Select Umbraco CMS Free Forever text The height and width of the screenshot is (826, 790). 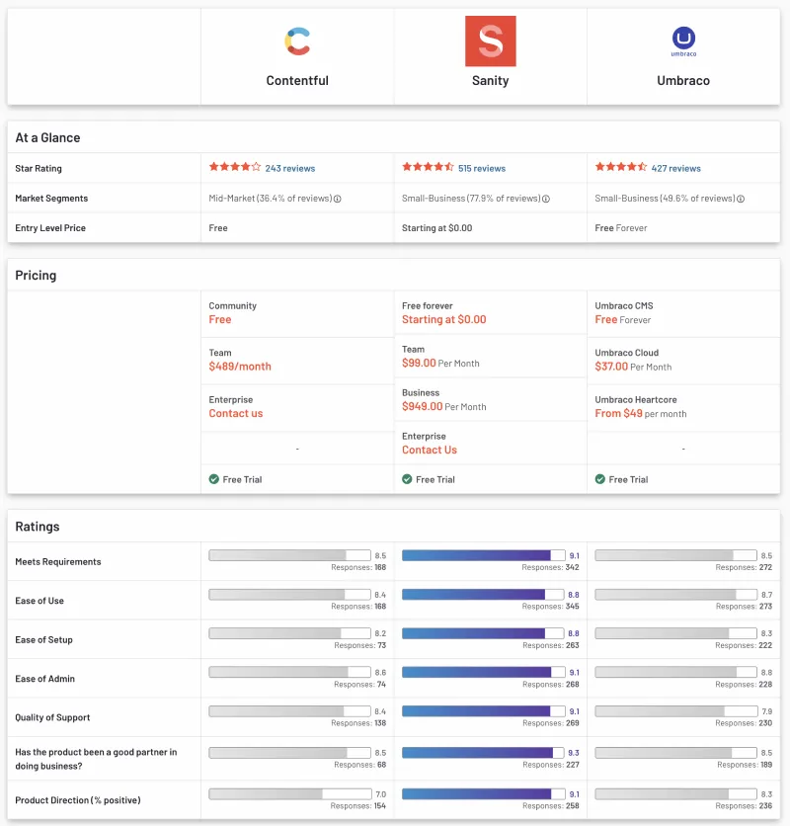pos(623,320)
